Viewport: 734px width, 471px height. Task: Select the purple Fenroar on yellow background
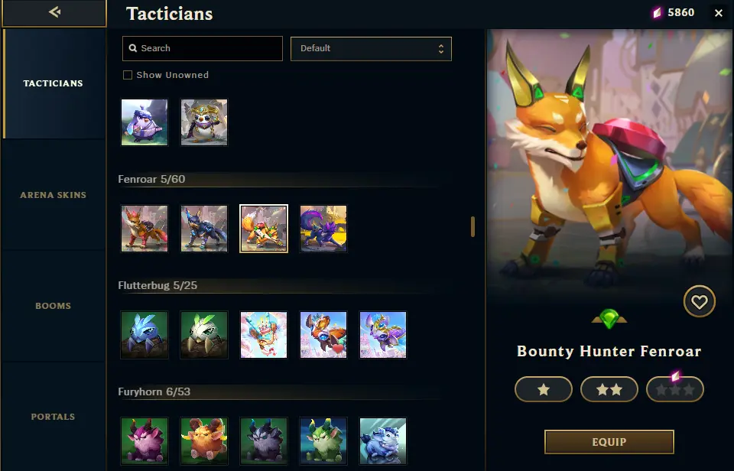pos(323,229)
